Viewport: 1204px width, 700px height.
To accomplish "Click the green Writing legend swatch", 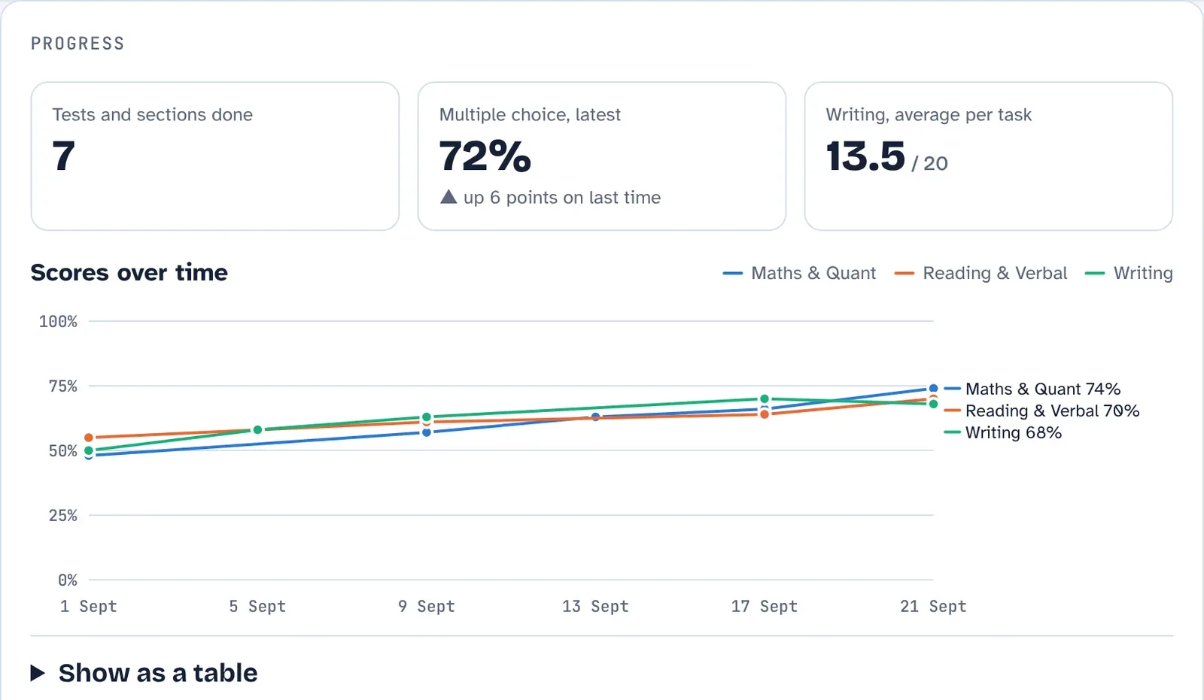I will pyautogui.click(x=1095, y=274).
